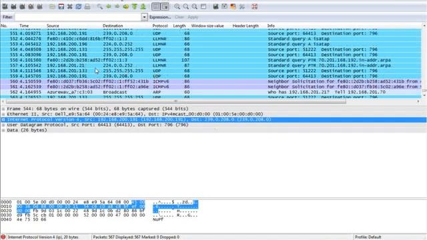Zoom out the packet text

pos(186,7)
